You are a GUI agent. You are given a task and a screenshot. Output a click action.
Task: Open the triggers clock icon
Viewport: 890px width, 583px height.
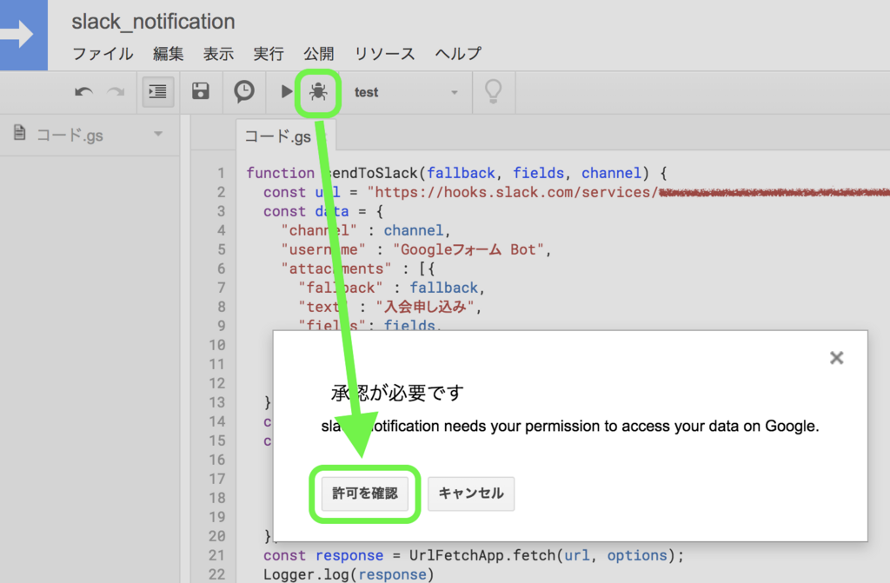pos(244,91)
